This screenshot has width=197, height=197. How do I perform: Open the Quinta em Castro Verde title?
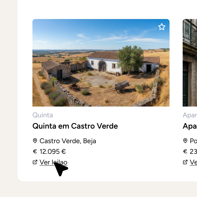[x=75, y=126]
